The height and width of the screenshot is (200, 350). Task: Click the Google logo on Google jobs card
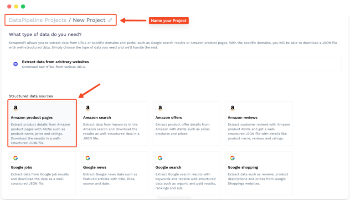15,158
